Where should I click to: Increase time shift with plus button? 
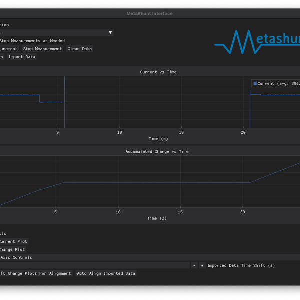pyautogui.click(x=202, y=265)
